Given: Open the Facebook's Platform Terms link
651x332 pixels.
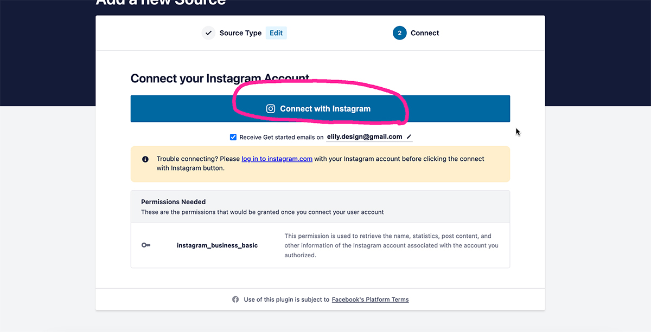Looking at the screenshot, I should click(x=370, y=300).
